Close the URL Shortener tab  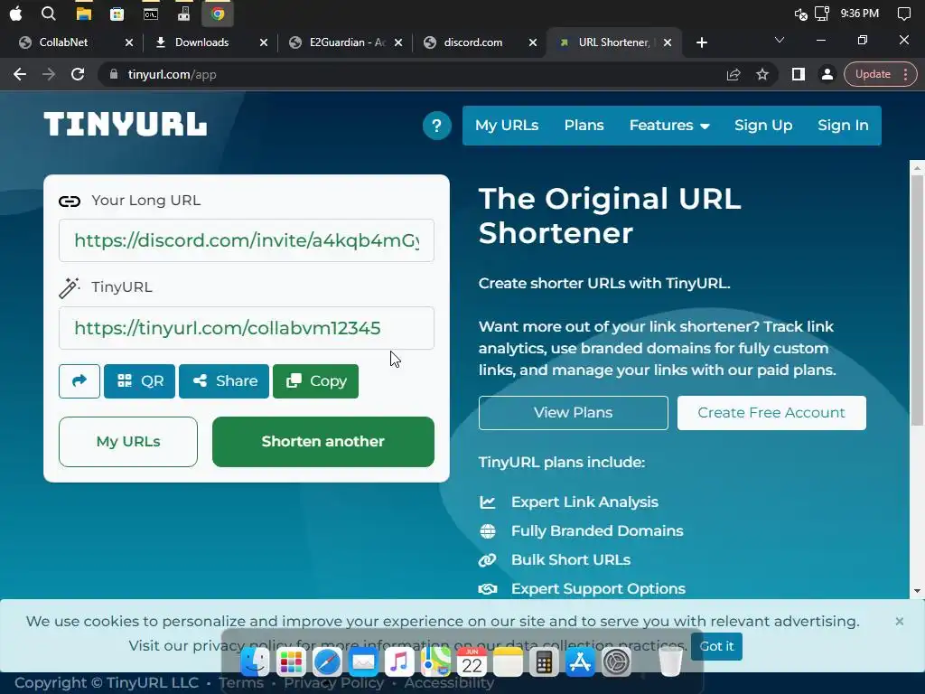(x=668, y=42)
